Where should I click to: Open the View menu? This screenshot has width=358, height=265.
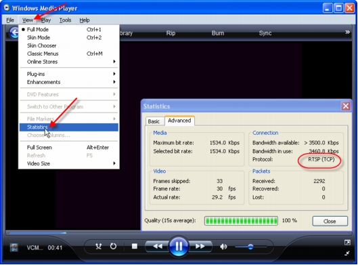[28, 20]
